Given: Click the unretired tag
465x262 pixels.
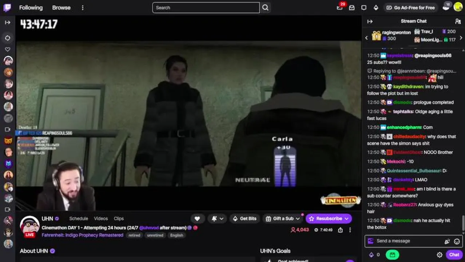Looking at the screenshot, I should 155,235.
